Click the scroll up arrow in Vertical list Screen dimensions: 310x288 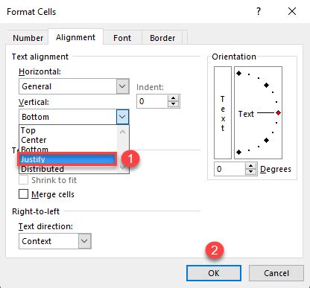click(x=122, y=132)
